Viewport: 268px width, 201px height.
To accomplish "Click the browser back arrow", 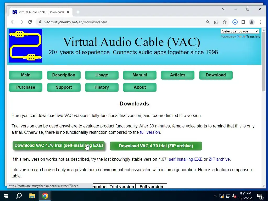I will coord(13,22).
